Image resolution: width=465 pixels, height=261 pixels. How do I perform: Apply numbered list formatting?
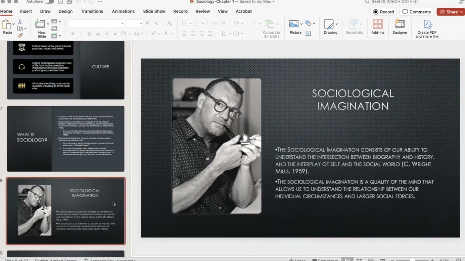(199, 23)
